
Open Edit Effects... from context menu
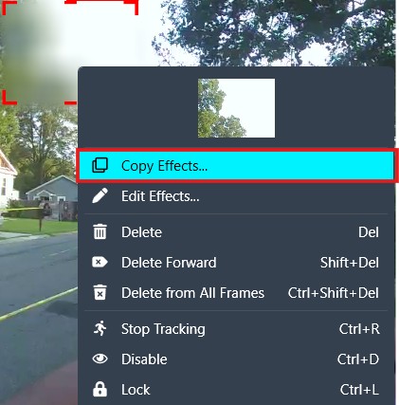[x=236, y=196]
